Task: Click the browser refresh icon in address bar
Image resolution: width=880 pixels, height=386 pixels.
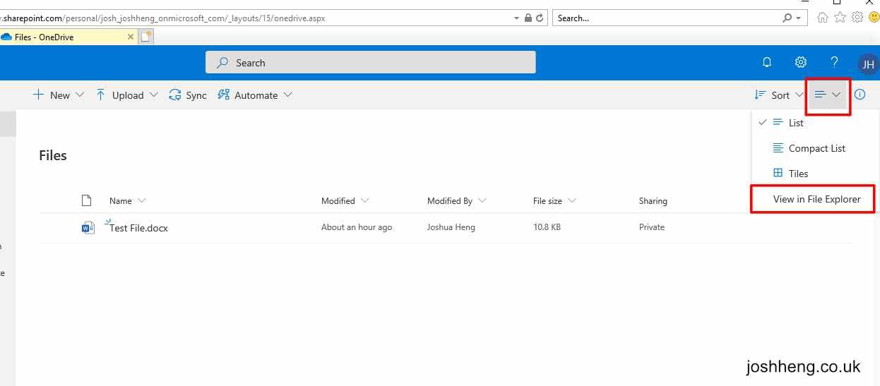Action: pyautogui.click(x=540, y=18)
